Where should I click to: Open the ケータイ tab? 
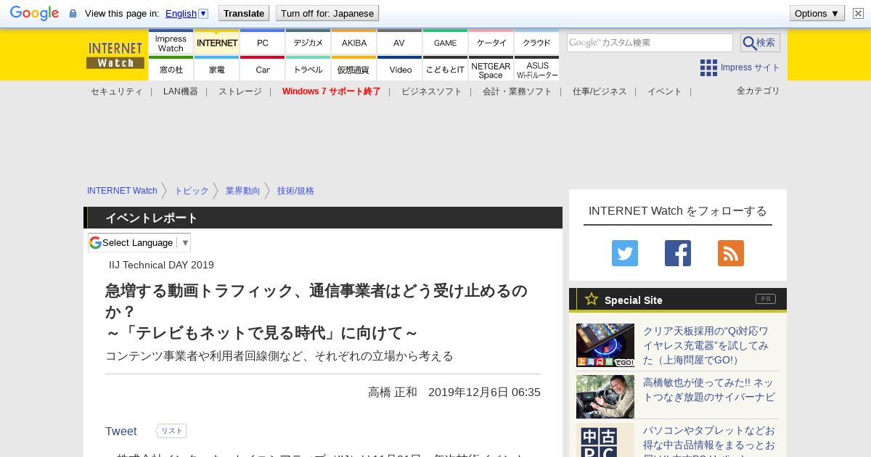pyautogui.click(x=491, y=43)
